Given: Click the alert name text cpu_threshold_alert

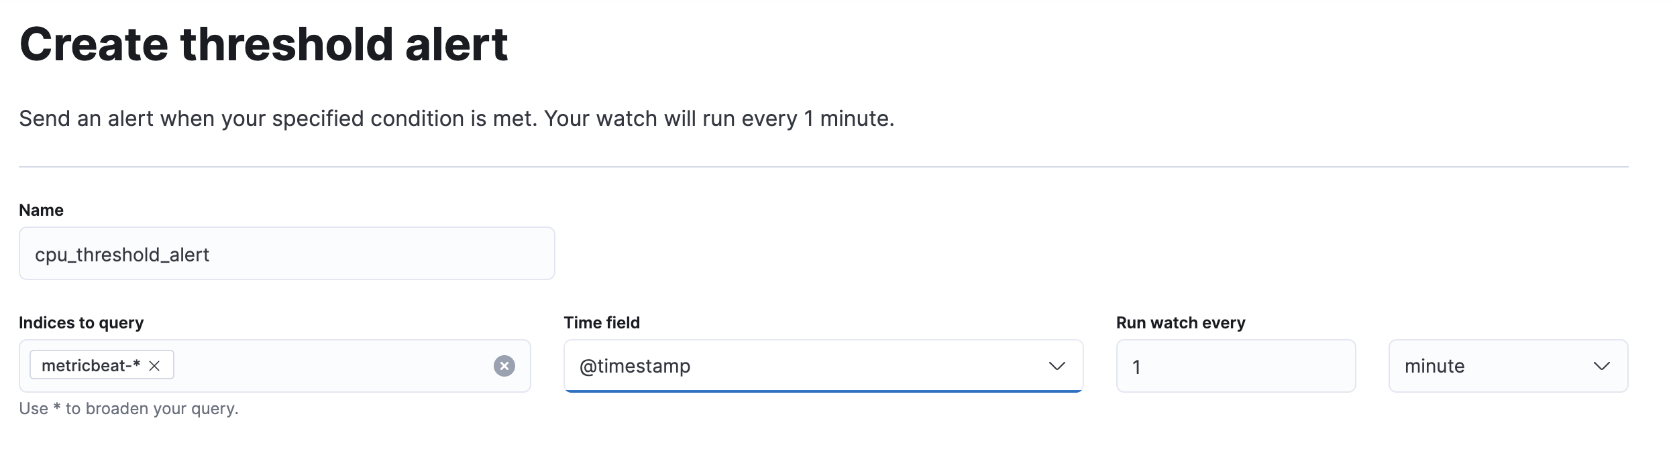Looking at the screenshot, I should 123,254.
